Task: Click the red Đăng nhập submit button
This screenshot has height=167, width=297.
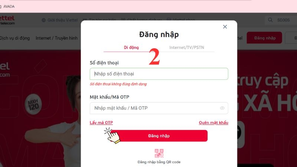Action: [159, 136]
